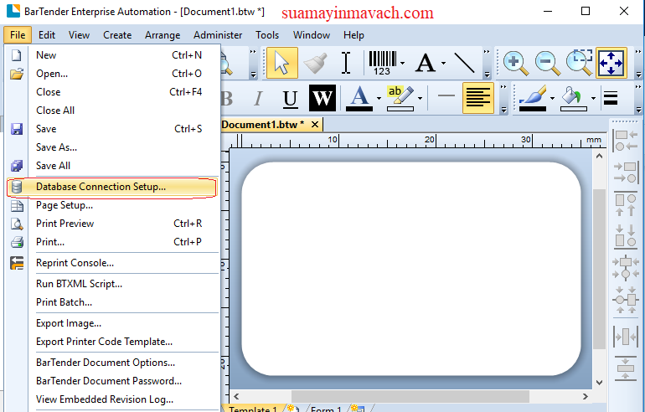Viewport: 645px width, 412px height.
Task: Expand the text highlight color dropdown
Action: (x=421, y=99)
